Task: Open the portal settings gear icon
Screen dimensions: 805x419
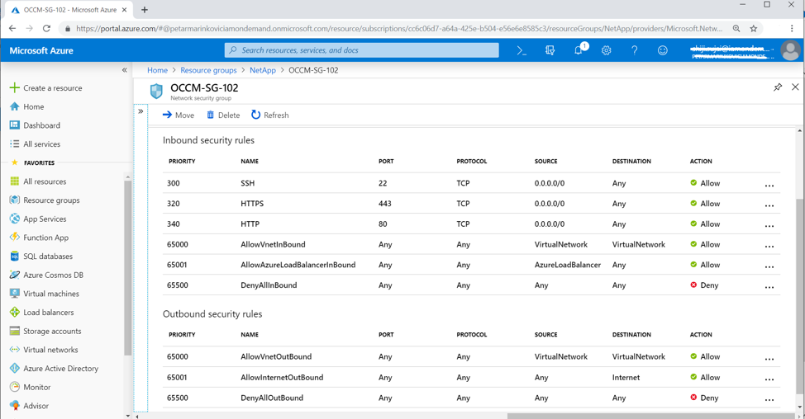Action: [606, 50]
